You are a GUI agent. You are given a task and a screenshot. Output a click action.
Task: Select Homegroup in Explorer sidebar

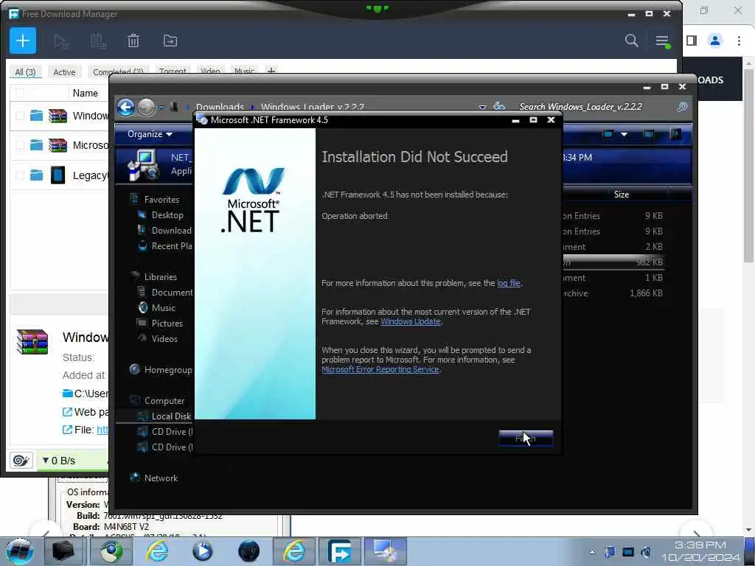pyautogui.click(x=161, y=370)
